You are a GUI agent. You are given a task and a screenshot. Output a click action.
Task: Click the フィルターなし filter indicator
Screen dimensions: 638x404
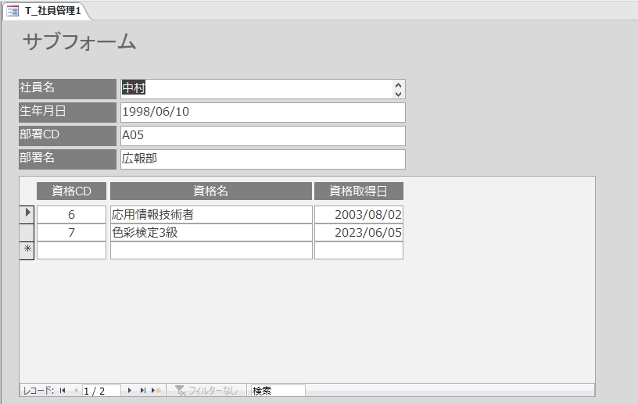click(x=207, y=391)
